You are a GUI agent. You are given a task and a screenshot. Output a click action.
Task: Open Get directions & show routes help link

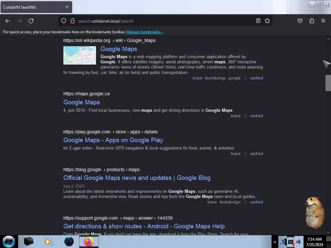pyautogui.click(x=144, y=226)
